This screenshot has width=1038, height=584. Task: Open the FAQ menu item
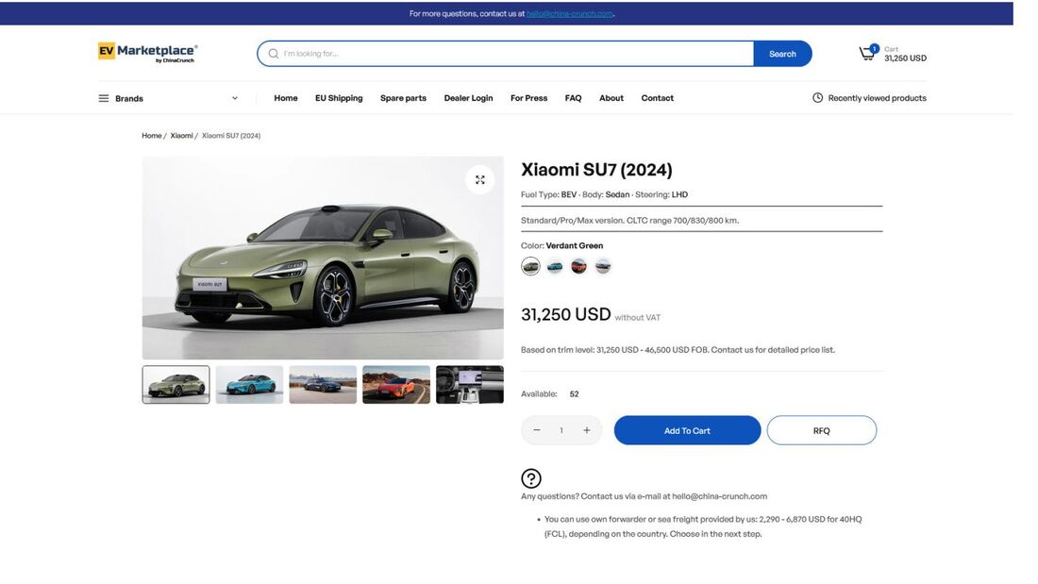coord(574,98)
